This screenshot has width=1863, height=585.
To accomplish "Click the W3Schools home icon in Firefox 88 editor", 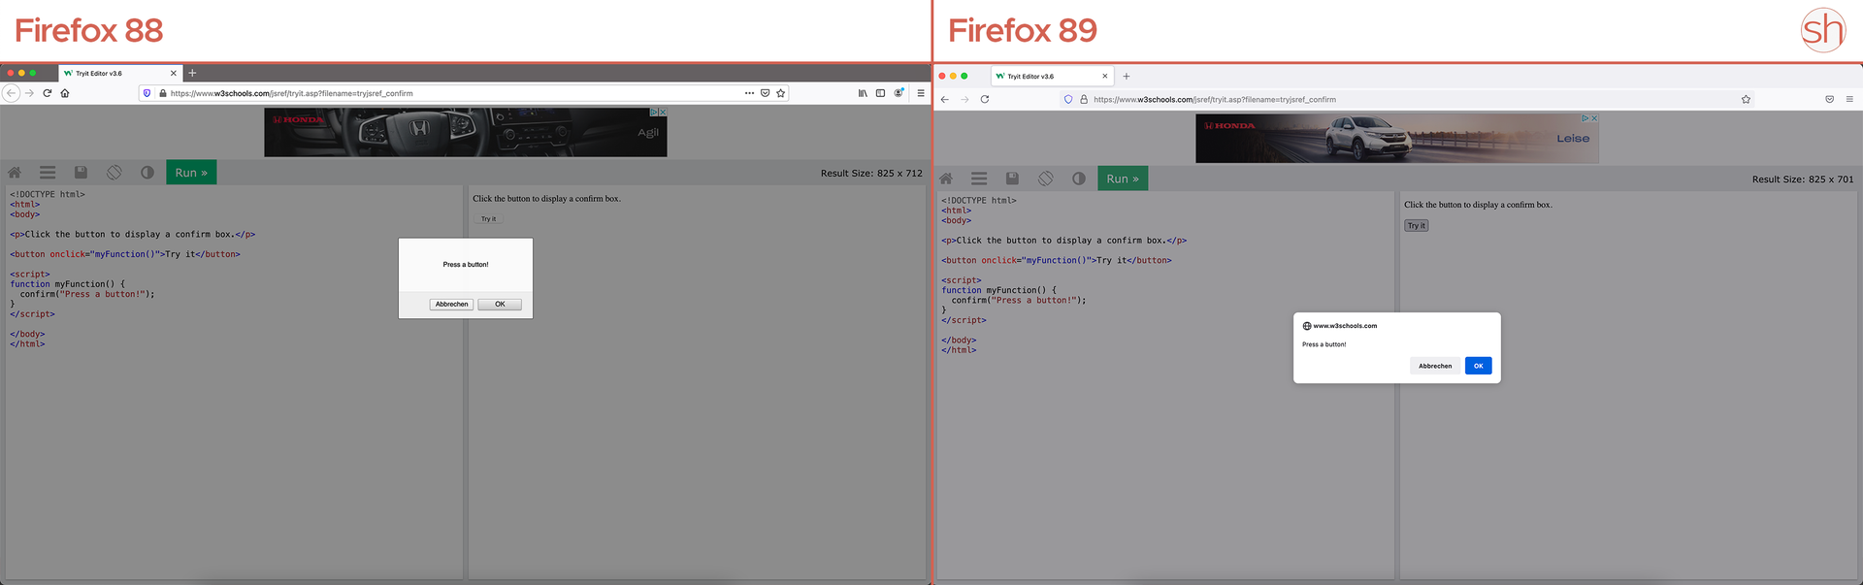I will [x=15, y=173].
